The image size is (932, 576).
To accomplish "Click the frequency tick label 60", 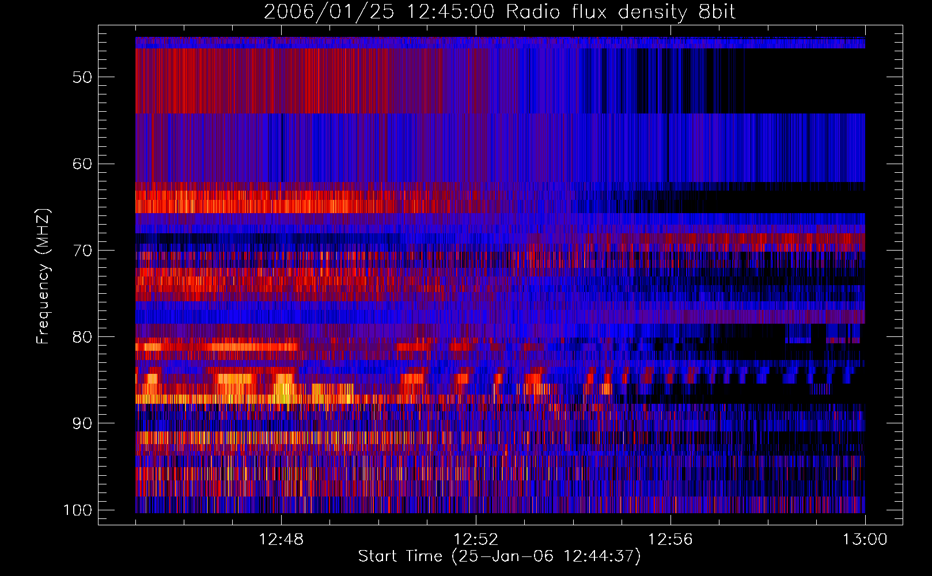I will 82,164.
